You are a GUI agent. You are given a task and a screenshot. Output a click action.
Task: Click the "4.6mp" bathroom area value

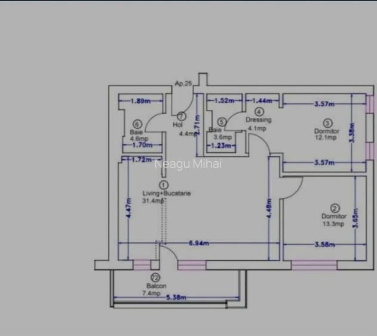[139, 139]
